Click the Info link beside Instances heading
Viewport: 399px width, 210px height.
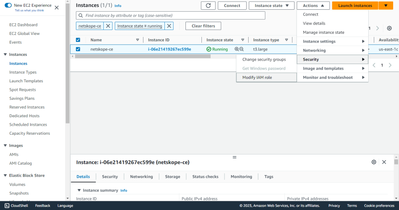pyautogui.click(x=118, y=6)
